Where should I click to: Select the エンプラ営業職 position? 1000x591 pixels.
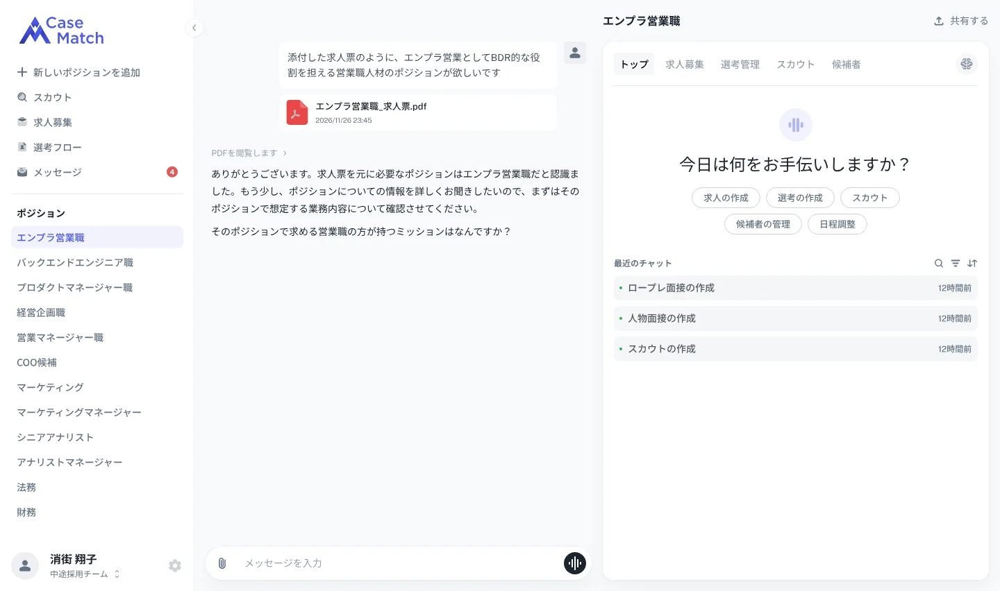pos(97,237)
